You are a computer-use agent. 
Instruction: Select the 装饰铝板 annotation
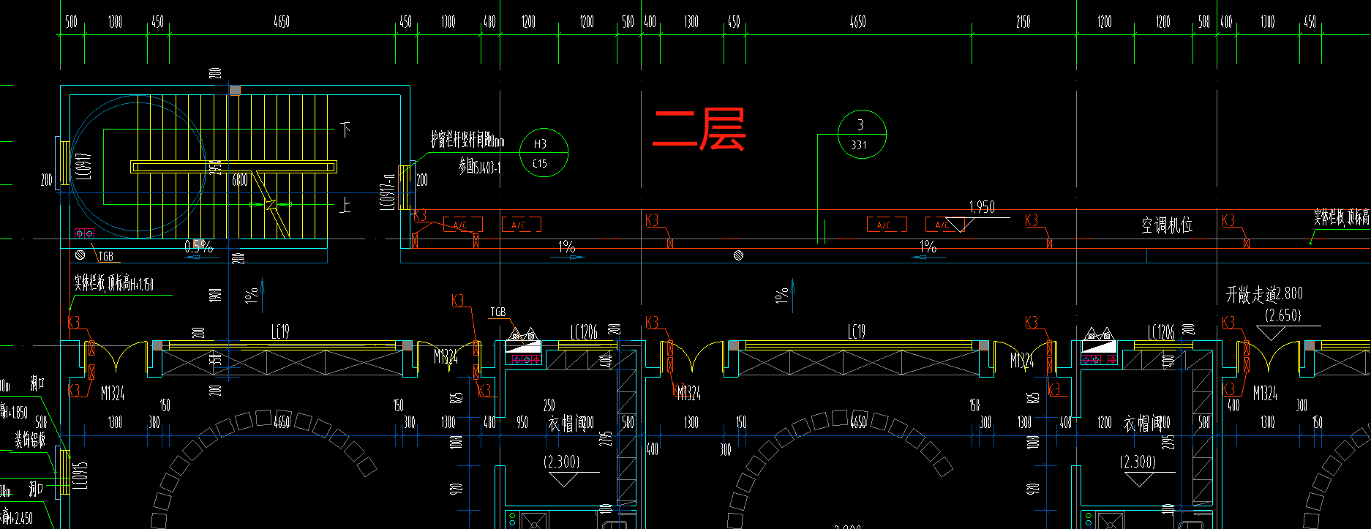click(30, 439)
